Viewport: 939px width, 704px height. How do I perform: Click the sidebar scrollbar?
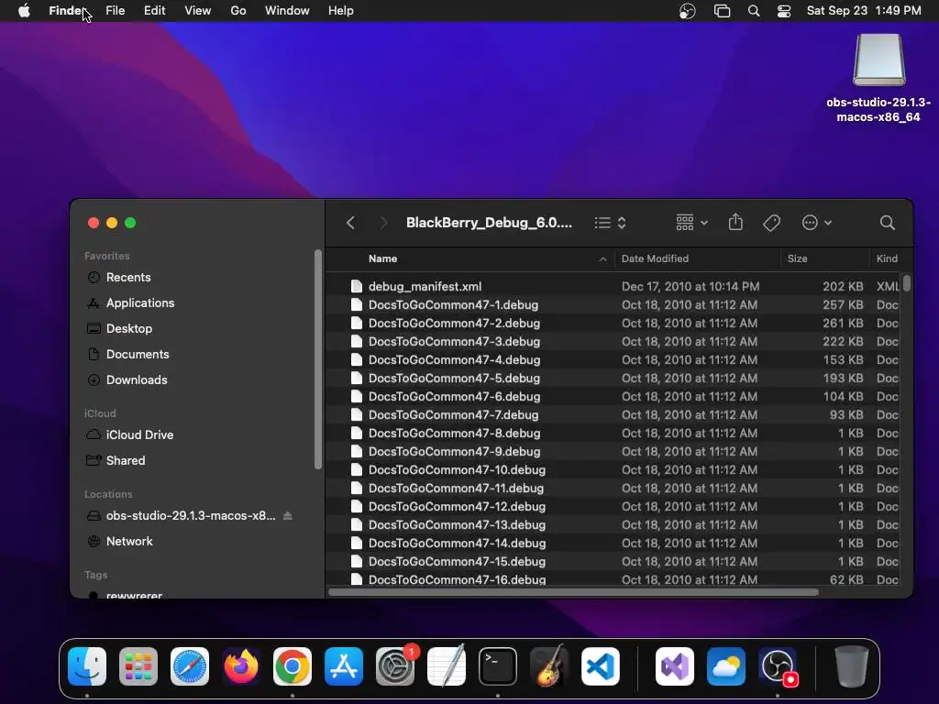(x=318, y=359)
